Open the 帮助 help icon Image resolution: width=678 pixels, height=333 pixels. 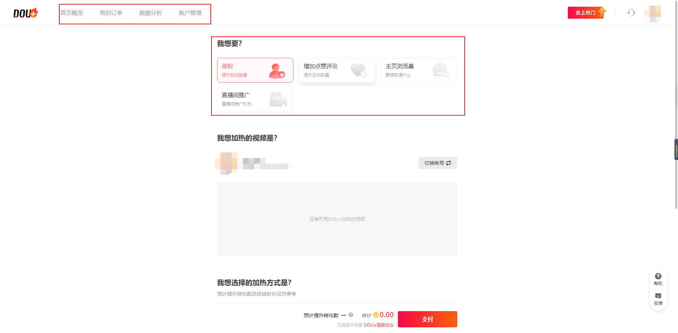click(658, 279)
